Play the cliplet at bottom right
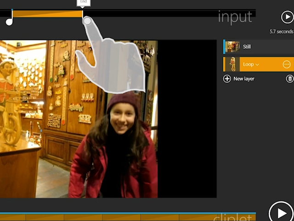The height and width of the screenshot is (221, 294). click(280, 212)
